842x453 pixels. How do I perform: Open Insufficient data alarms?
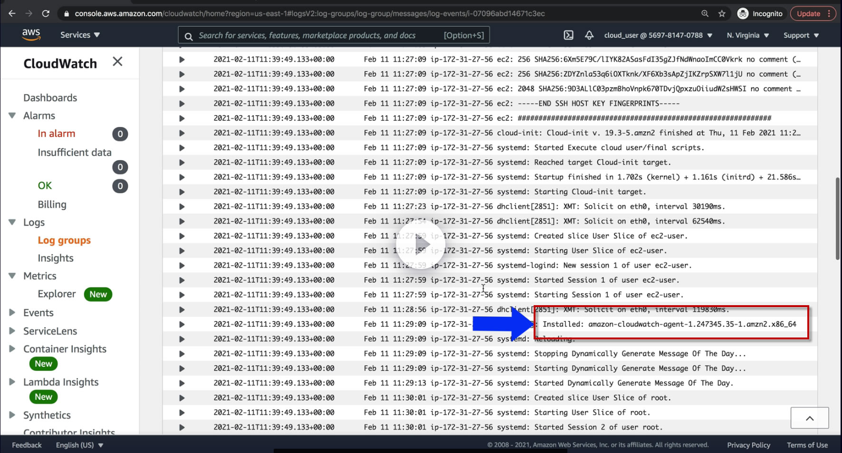(x=75, y=152)
